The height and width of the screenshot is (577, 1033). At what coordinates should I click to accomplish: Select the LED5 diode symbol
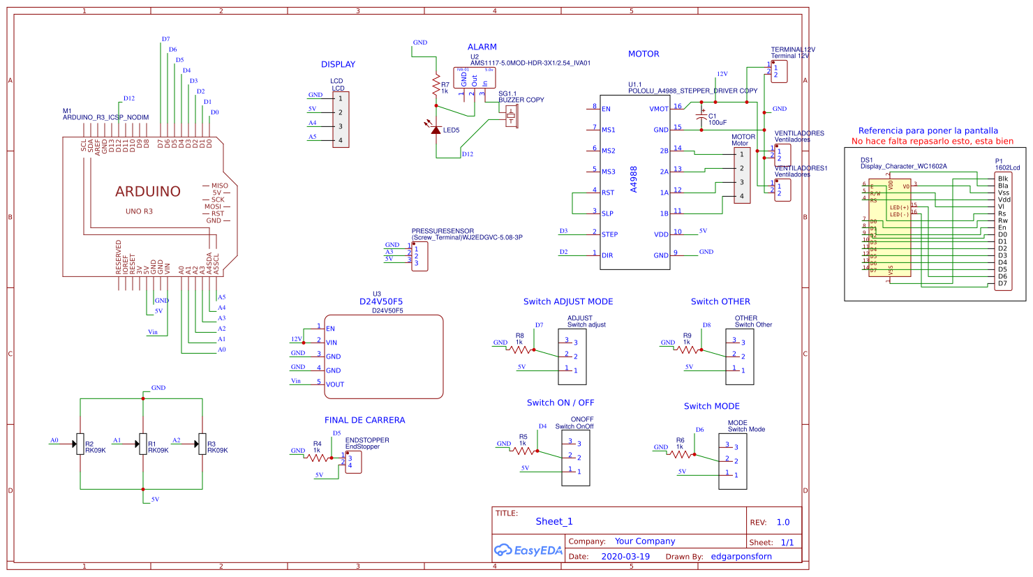436,129
